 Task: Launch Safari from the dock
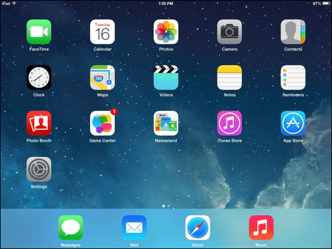(x=198, y=228)
